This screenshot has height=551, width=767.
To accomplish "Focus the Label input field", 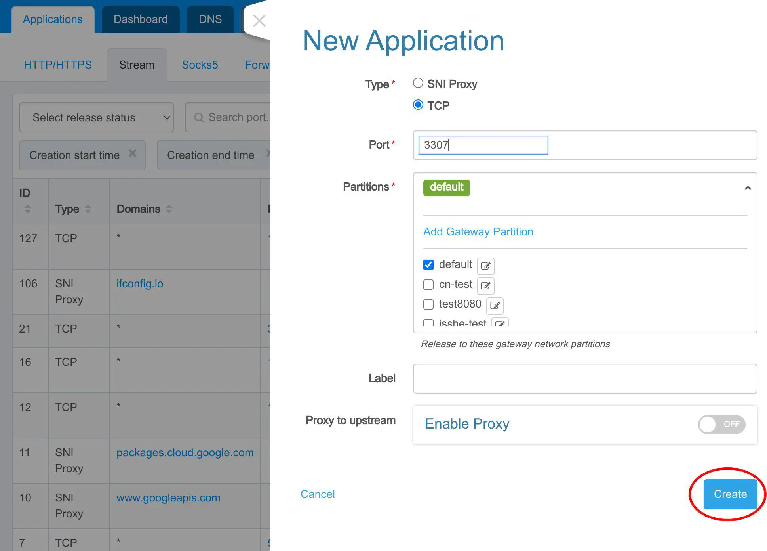I will click(585, 379).
